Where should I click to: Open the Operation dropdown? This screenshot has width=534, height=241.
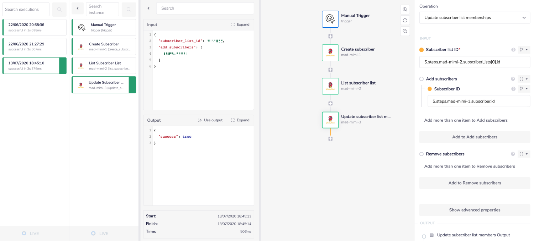475,18
